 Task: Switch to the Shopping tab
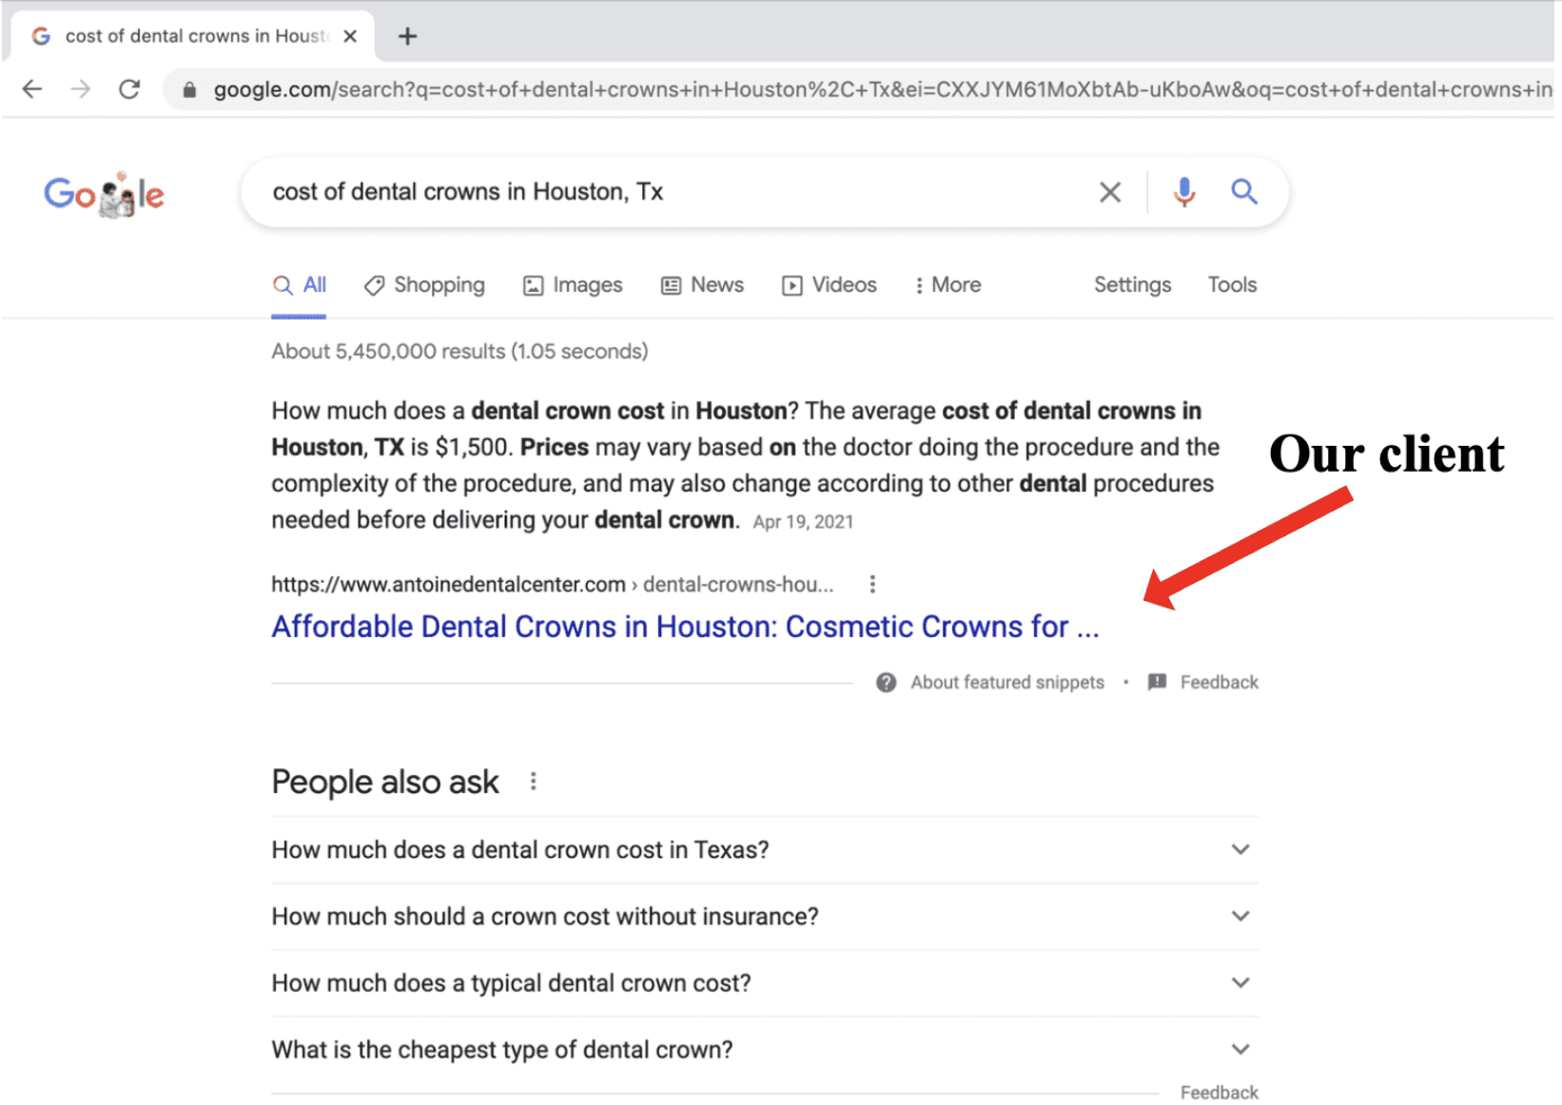[x=424, y=285]
